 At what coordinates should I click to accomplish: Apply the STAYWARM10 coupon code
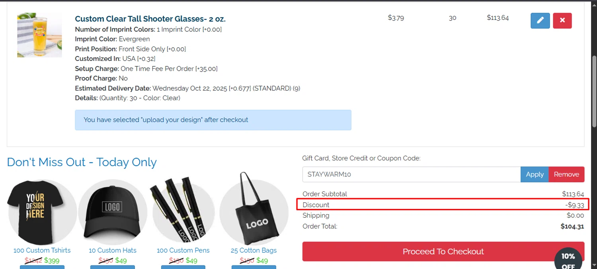pos(535,174)
